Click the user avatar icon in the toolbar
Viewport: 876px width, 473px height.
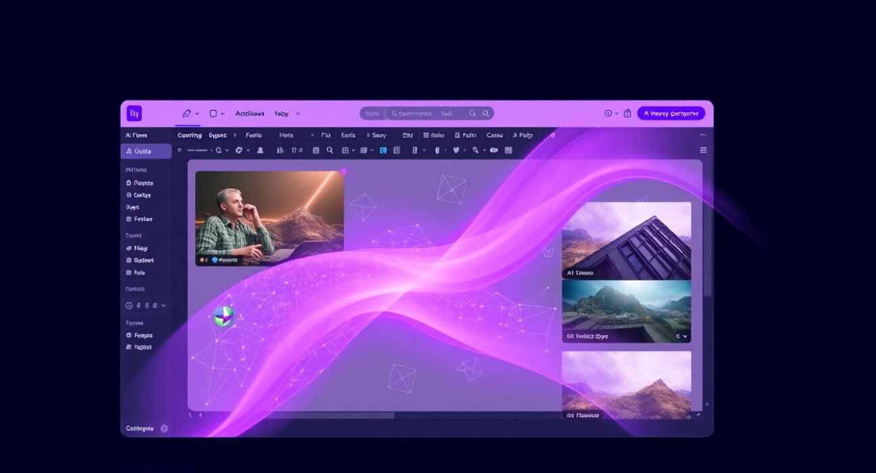[x=259, y=149]
